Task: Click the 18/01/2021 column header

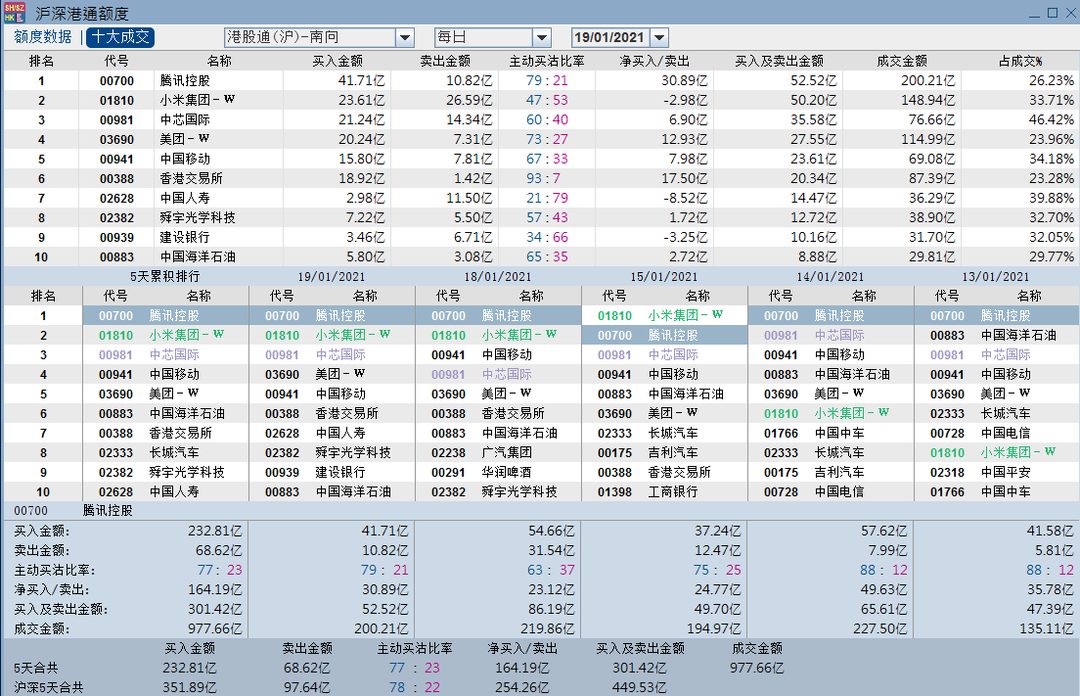Action: tap(497, 276)
